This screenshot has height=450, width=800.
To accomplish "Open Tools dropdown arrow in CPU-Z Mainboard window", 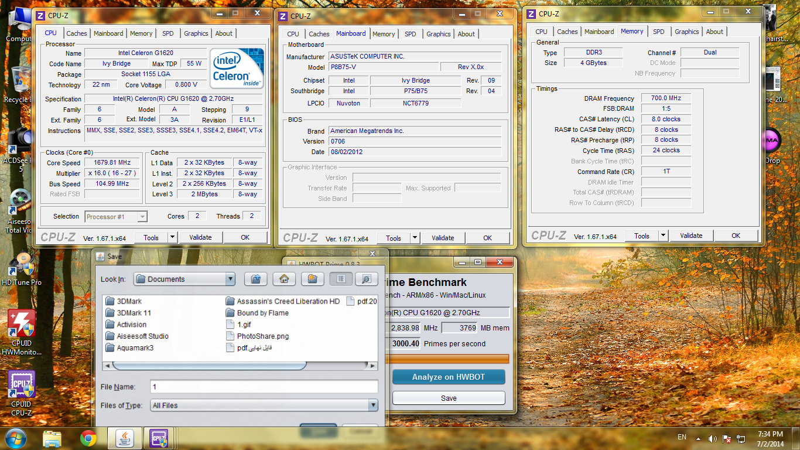I will coord(415,238).
